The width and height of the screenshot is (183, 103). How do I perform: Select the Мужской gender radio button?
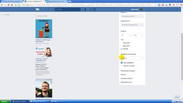(122, 46)
